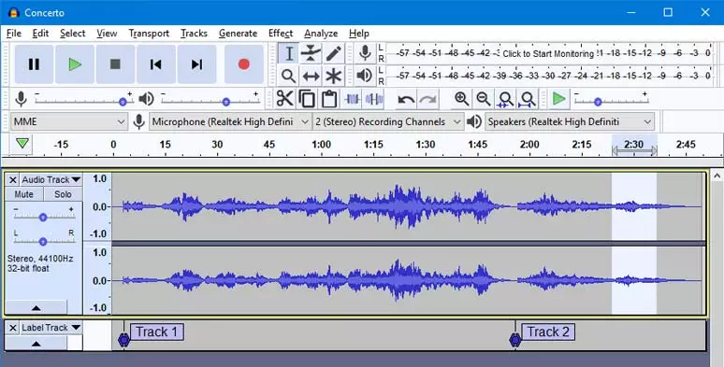Play at speed with small green play button

click(558, 99)
